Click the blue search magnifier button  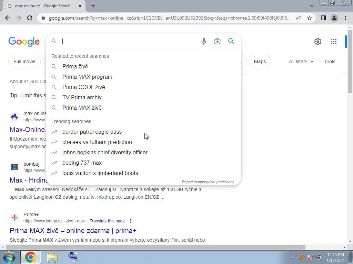click(x=231, y=41)
